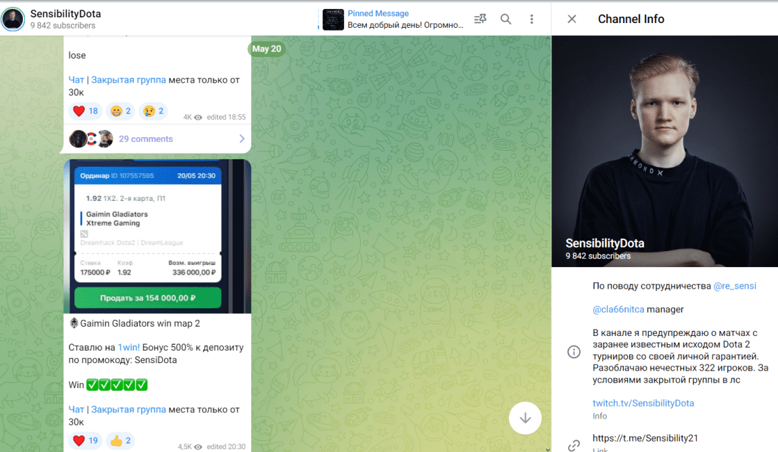The height and width of the screenshot is (452, 778).
Task: Open the 1win! link
Action: (129, 347)
